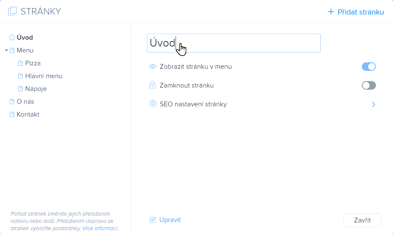This screenshot has width=393, height=234.
Task: Disable the Zobrazit stránku v menu switch
Action: 369,67
